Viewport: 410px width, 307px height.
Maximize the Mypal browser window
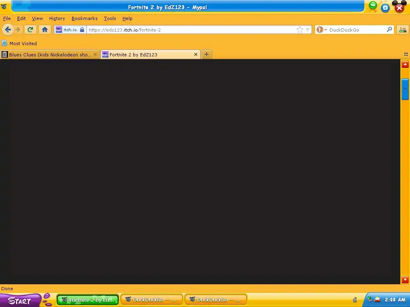pyautogui.click(x=385, y=8)
